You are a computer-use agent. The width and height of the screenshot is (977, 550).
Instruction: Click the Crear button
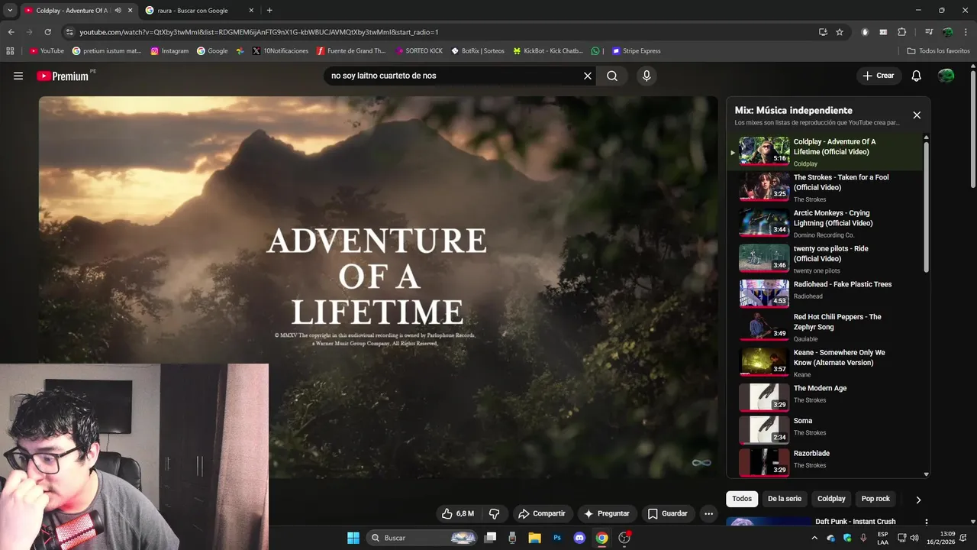[879, 76]
